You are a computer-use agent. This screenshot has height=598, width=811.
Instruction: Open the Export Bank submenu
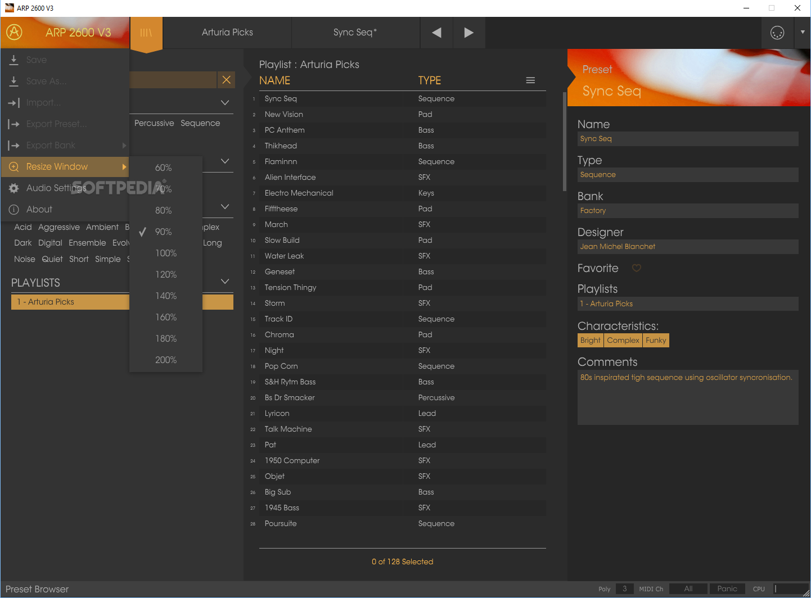click(x=65, y=145)
